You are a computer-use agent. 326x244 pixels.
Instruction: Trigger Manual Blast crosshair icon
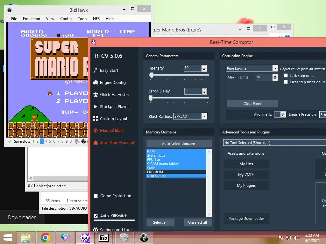(96, 131)
